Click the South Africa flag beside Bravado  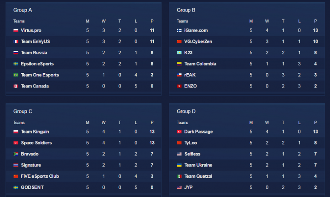(16, 154)
